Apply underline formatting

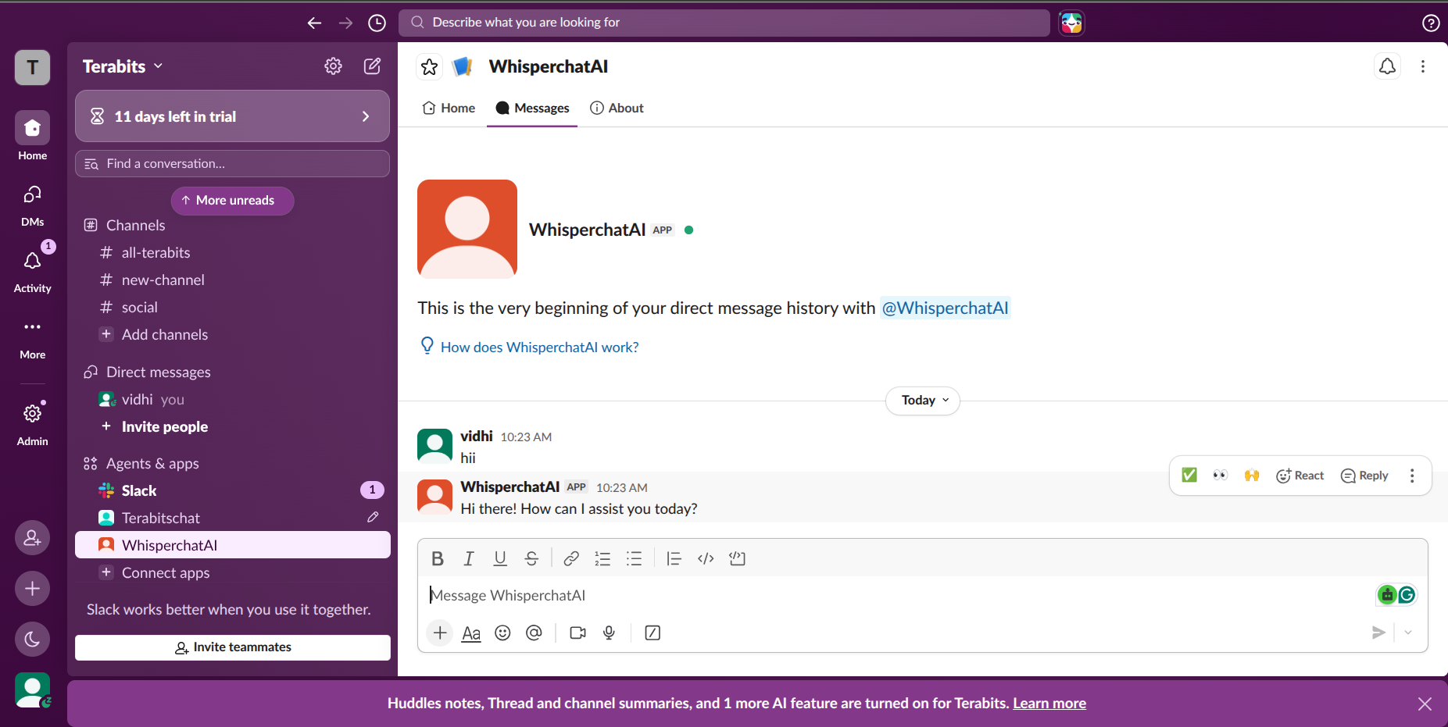click(x=500, y=558)
